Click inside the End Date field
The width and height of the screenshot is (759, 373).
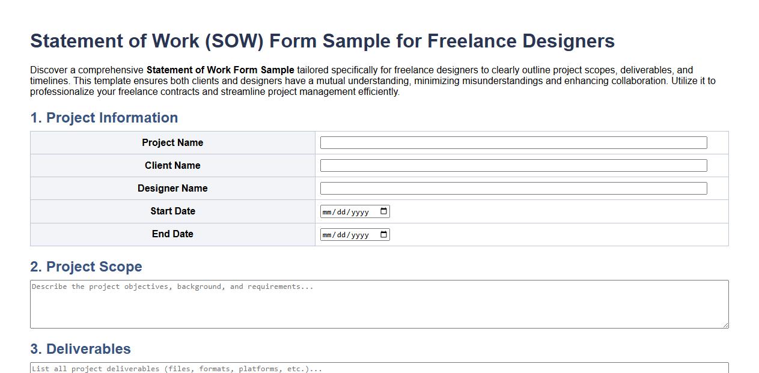[x=349, y=234]
